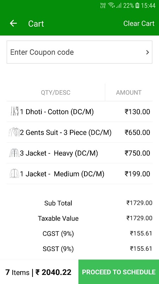Tap the battery icon in status bar
The image size is (159, 284).
tap(137, 5)
